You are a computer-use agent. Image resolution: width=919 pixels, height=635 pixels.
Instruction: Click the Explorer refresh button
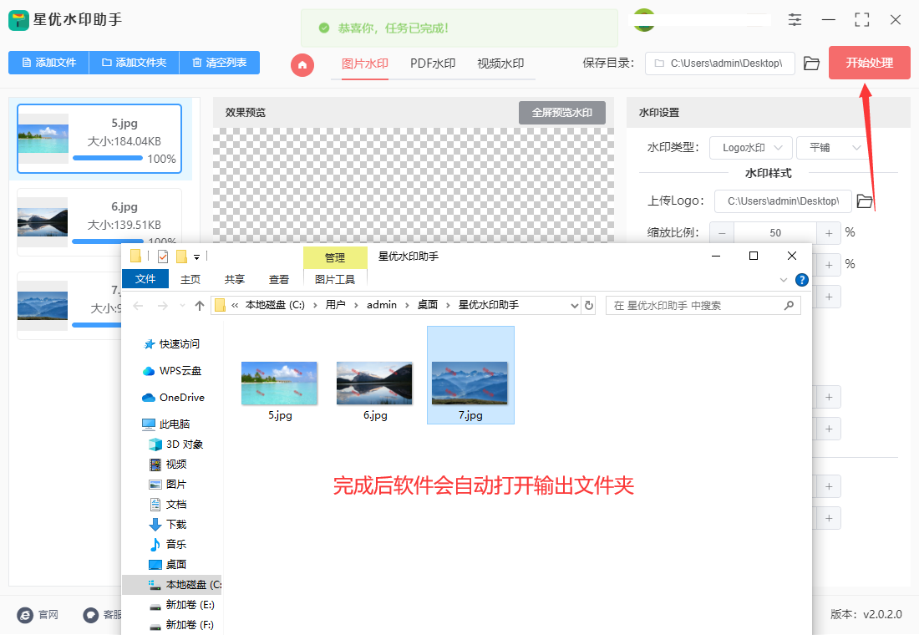[x=589, y=305]
